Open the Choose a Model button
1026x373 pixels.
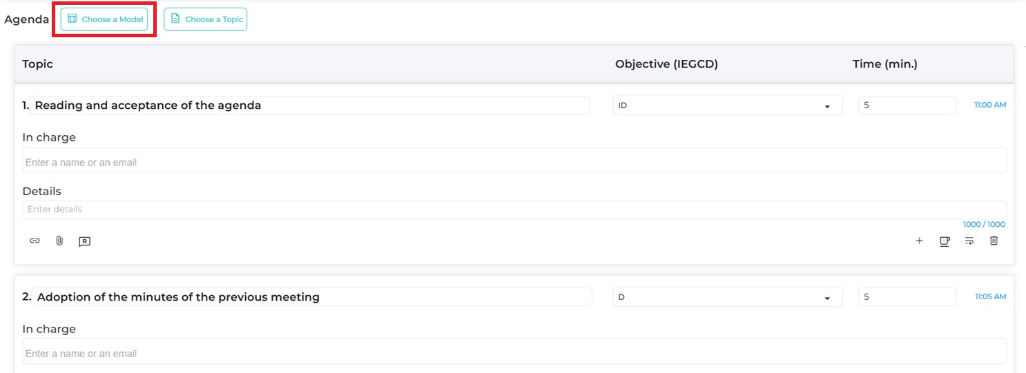point(104,19)
